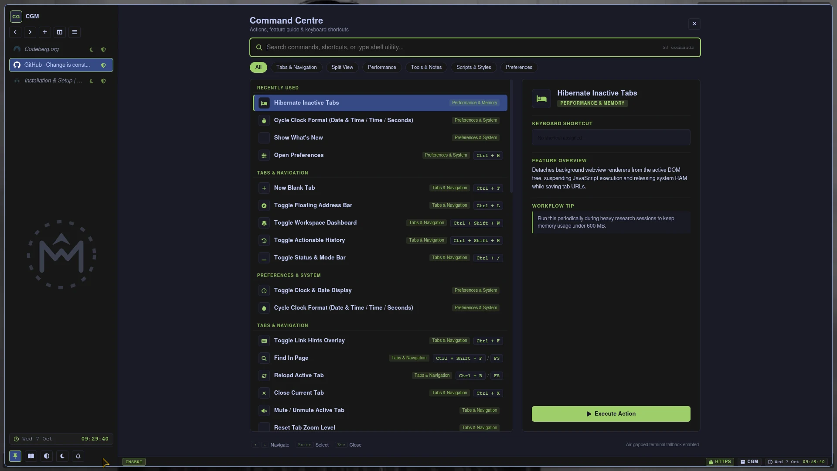This screenshot has width=837, height=471.
Task: Select Toggle Floating Address Bar command
Action: tap(380, 205)
